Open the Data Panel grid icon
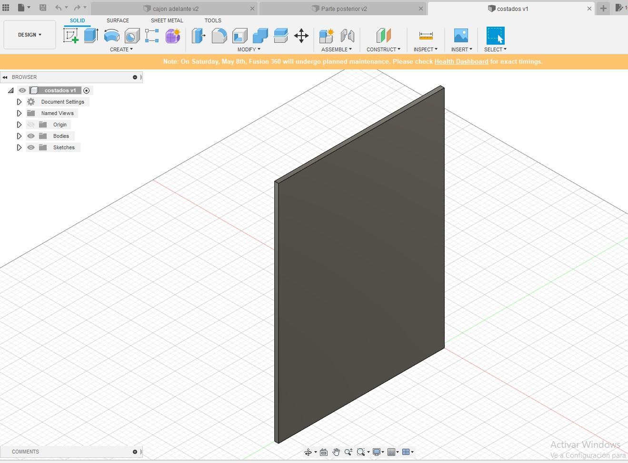Screen dimensions: 628x463 coord(6,8)
